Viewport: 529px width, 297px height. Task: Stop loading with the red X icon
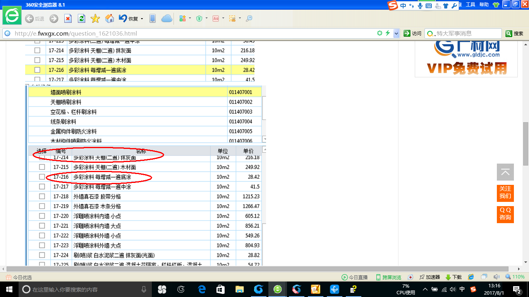68,19
